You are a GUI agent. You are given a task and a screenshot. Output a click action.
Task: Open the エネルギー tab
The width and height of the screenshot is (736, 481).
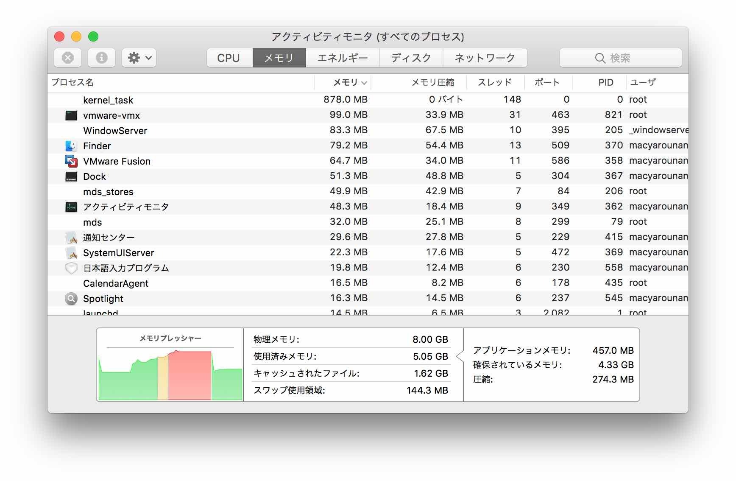pyautogui.click(x=343, y=58)
